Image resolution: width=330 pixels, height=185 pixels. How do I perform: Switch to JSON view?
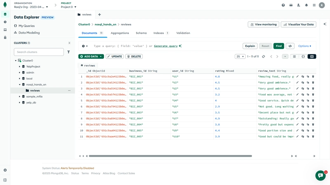pyautogui.click(x=303, y=56)
